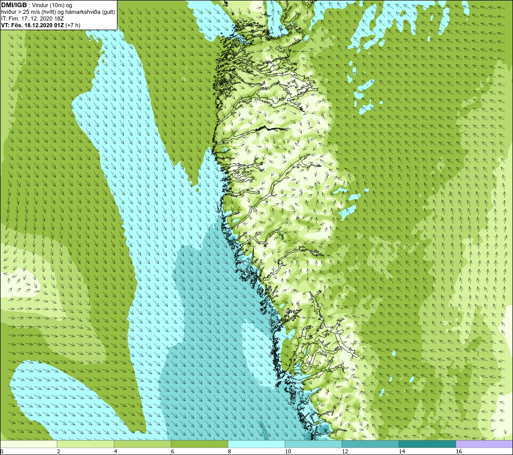Click the light cyan 8–10 legend swatch
Viewport: 513px width, 455px height.
pyautogui.click(x=256, y=444)
